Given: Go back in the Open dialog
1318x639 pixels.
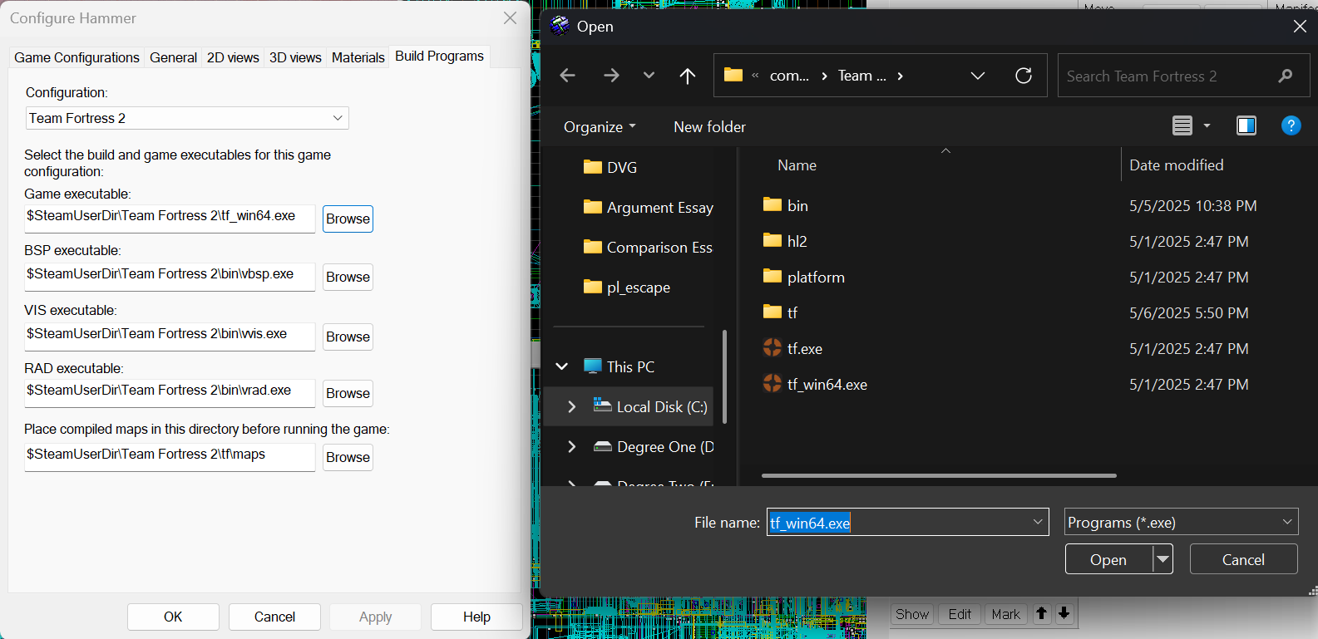Looking at the screenshot, I should click(x=568, y=76).
